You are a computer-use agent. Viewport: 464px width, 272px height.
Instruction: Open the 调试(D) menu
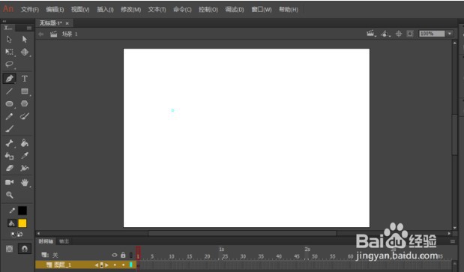tap(235, 10)
